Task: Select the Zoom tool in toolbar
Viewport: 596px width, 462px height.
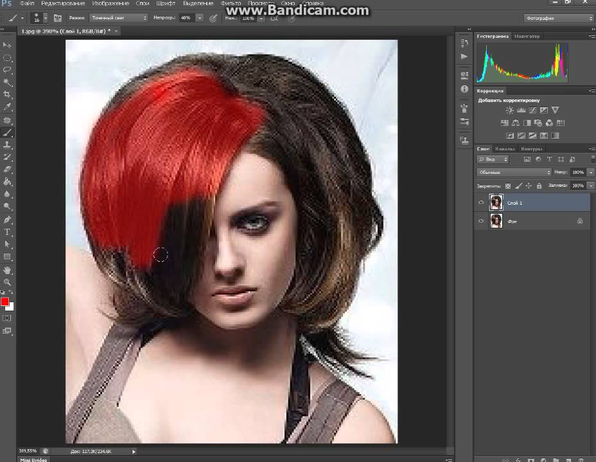Action: click(8, 282)
